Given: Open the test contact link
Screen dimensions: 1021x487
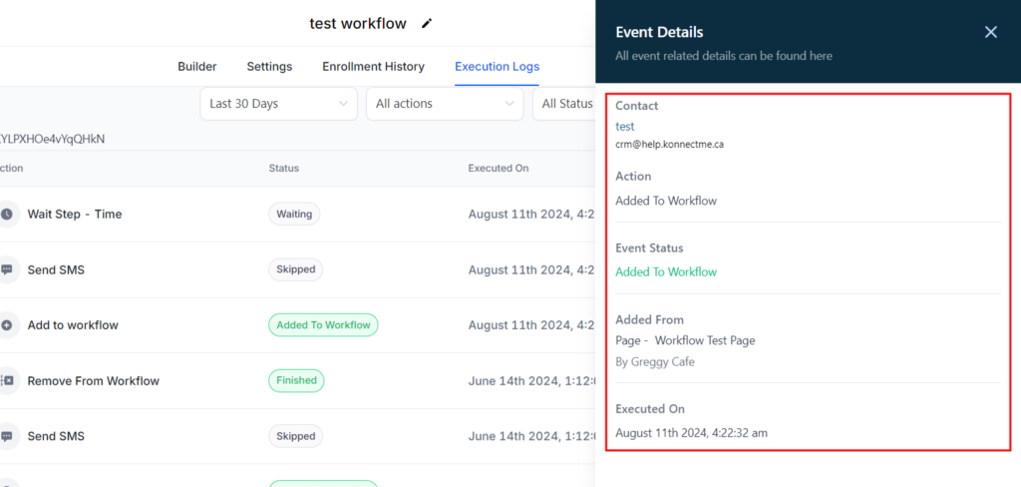Looking at the screenshot, I should pyautogui.click(x=625, y=127).
